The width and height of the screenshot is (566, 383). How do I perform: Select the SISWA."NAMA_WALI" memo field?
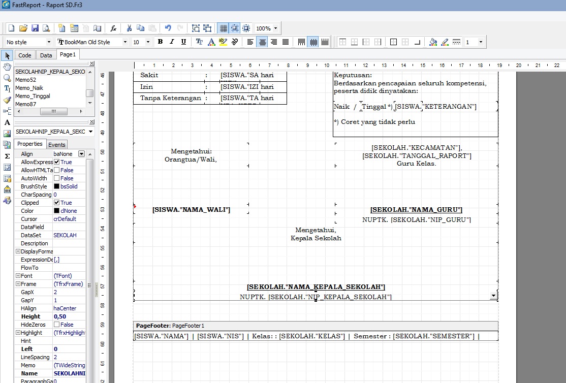click(x=191, y=210)
